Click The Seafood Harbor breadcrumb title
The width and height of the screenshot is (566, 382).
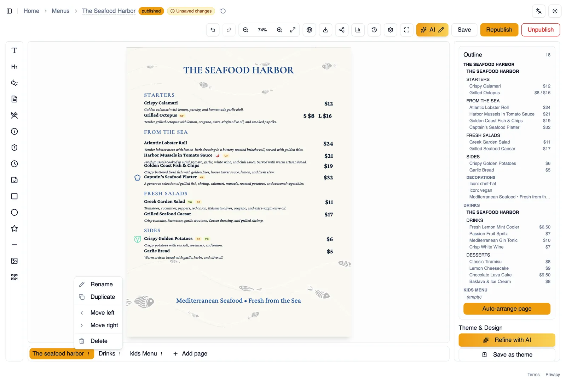click(109, 11)
